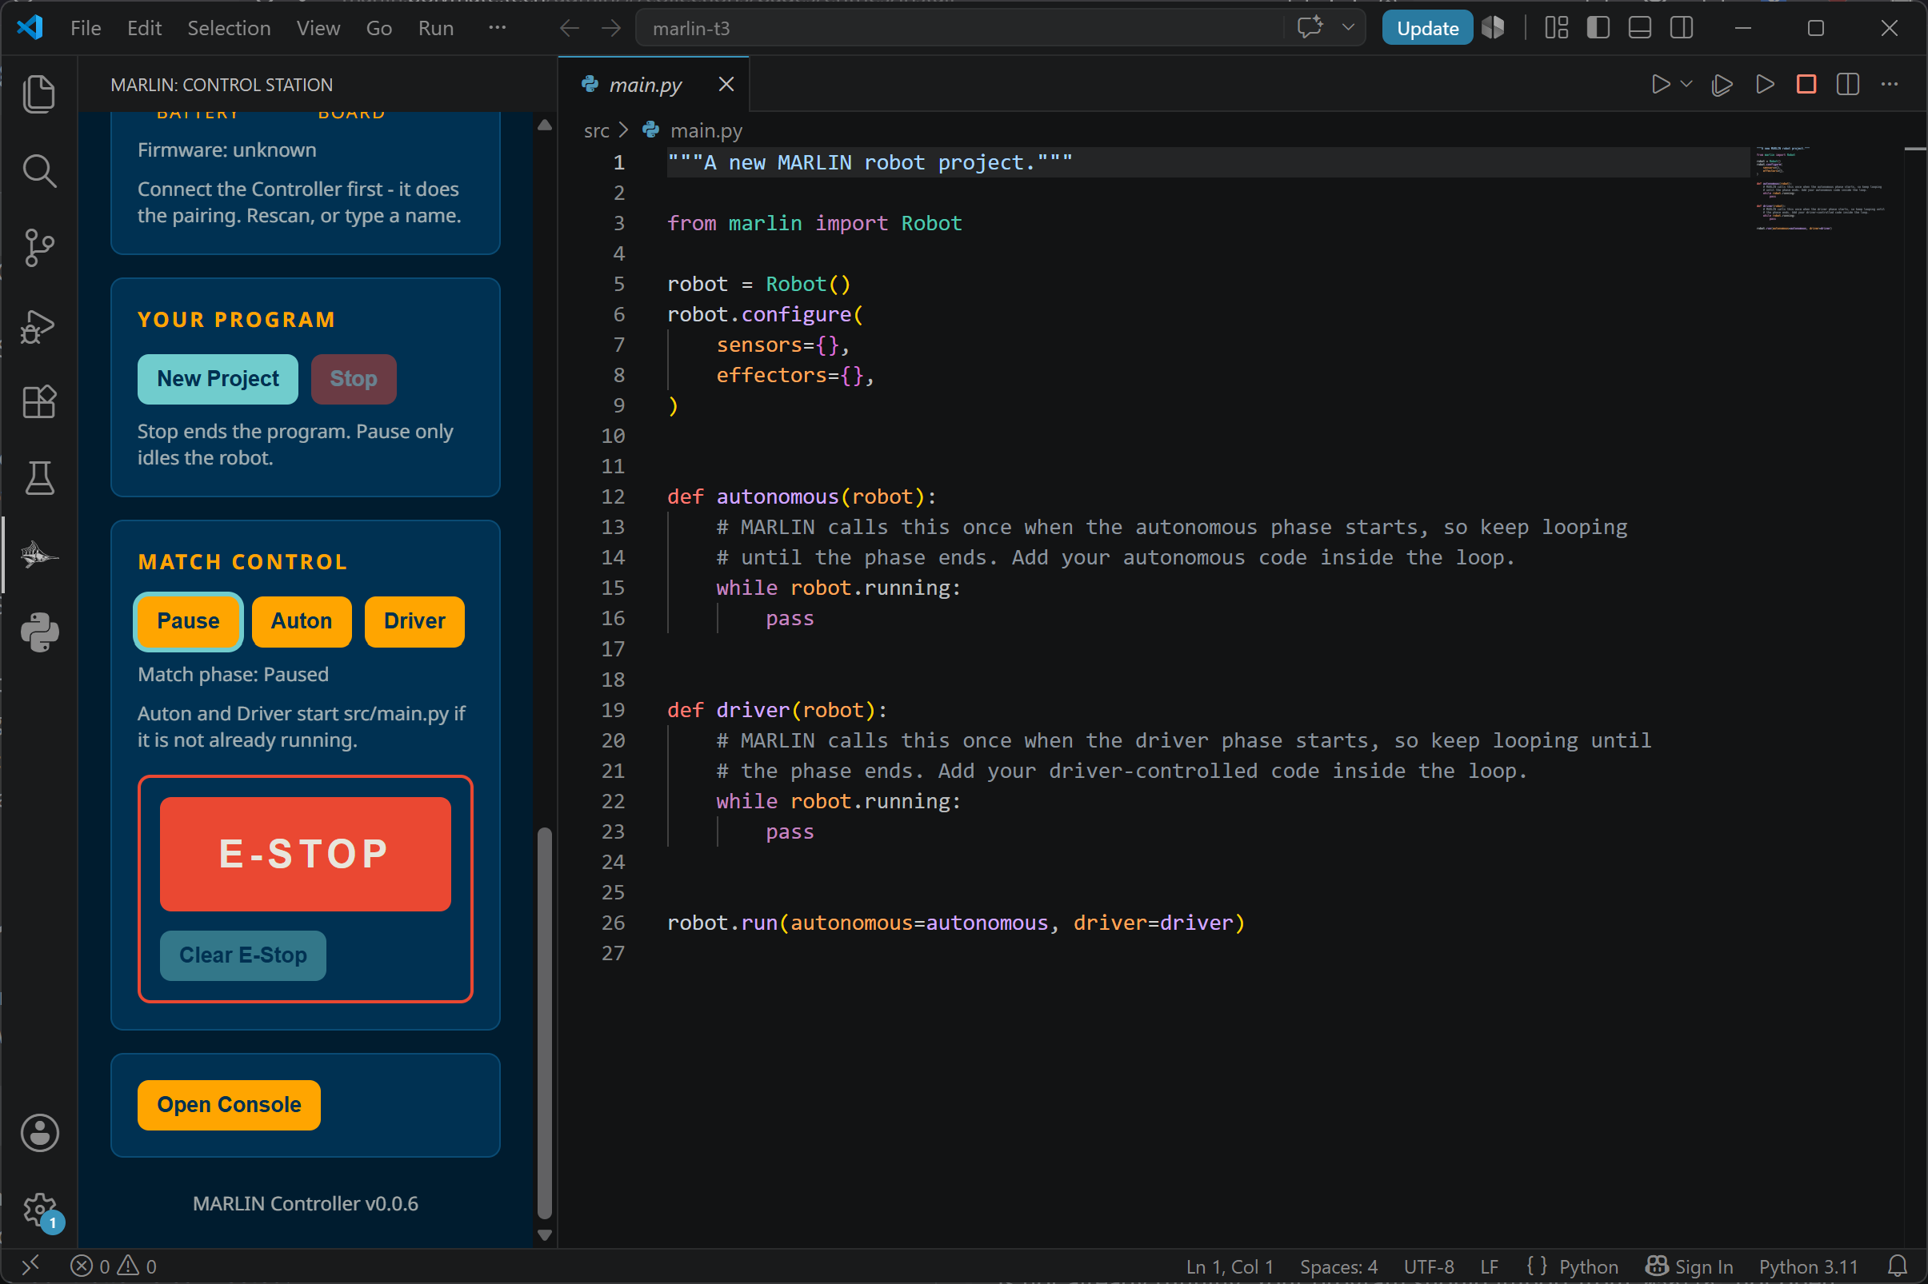Click the third play icon in the editor toolbar
The height and width of the screenshot is (1284, 1928).
(x=1764, y=84)
